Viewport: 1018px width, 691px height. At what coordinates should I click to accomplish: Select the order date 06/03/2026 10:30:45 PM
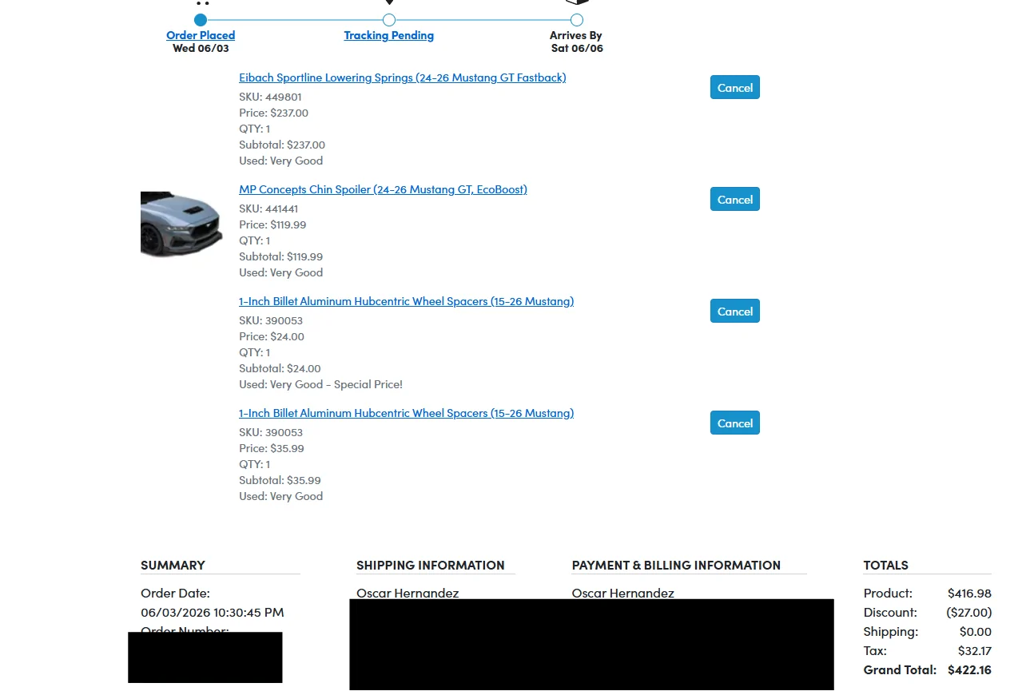(x=212, y=612)
